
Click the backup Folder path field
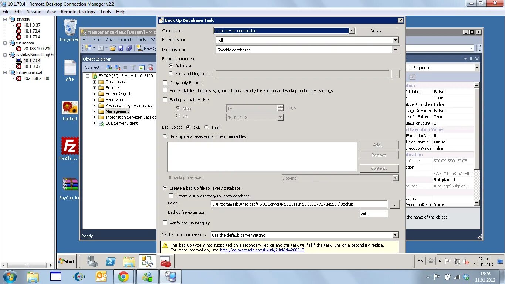(x=299, y=204)
